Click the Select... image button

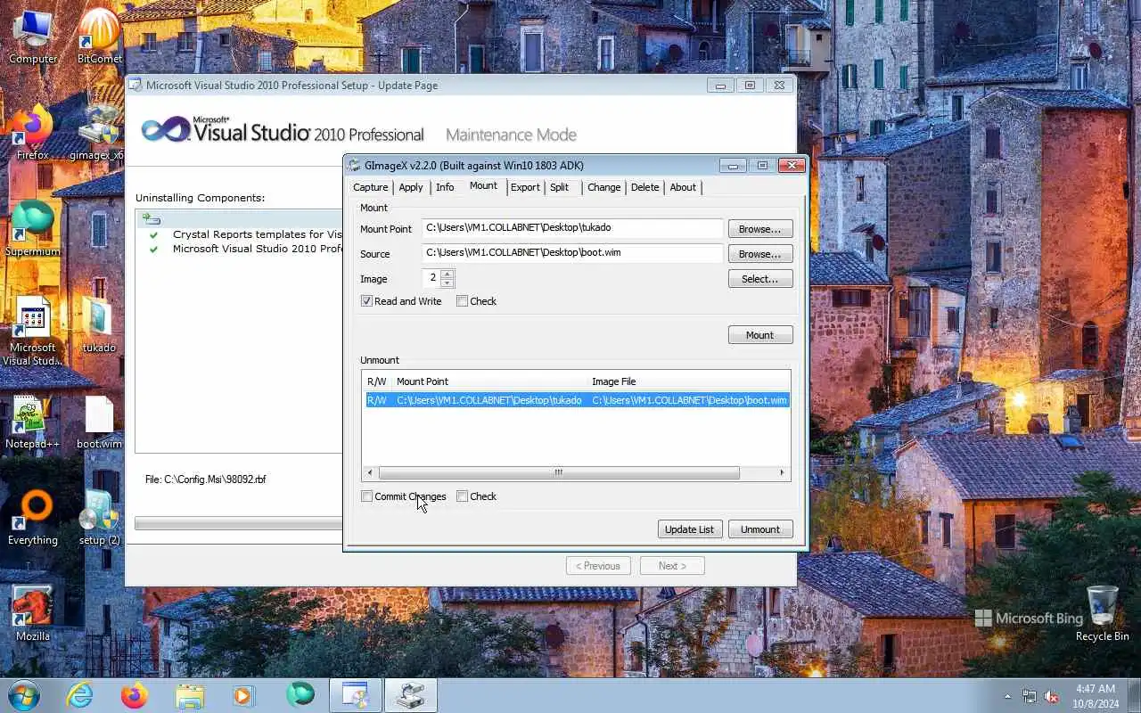tap(760, 279)
